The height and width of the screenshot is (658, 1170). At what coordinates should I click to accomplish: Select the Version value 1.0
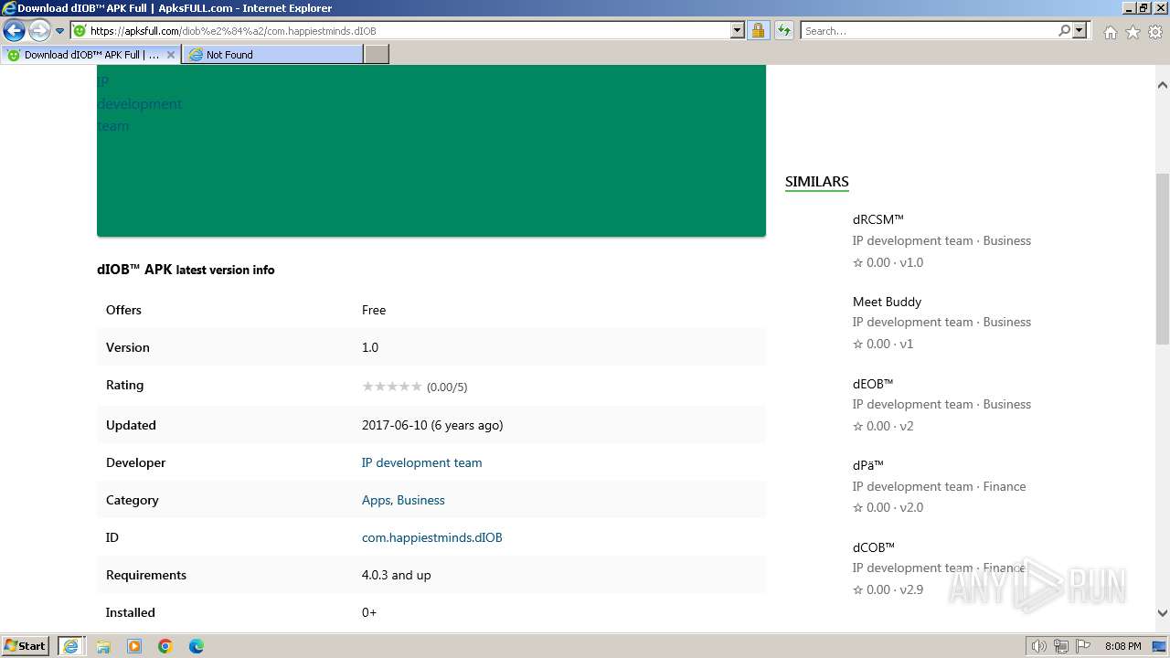370,347
